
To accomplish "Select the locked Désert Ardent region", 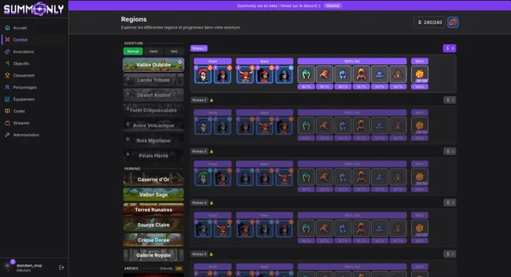I will pyautogui.click(x=153, y=95).
